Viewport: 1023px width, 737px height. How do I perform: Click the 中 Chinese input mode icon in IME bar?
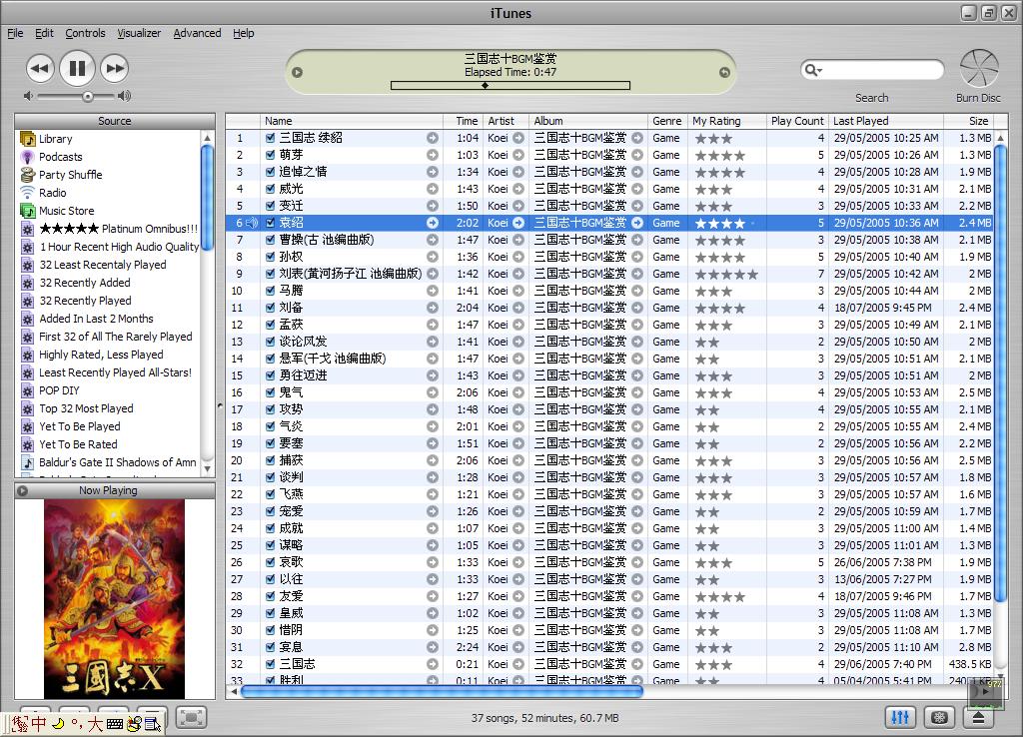[x=39, y=723]
